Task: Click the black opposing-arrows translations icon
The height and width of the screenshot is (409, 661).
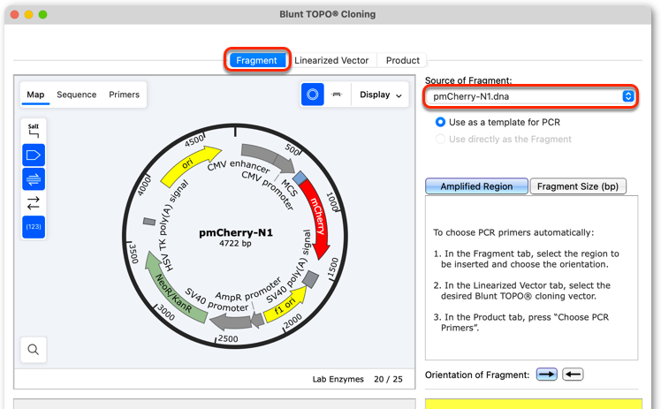Action: (34, 203)
